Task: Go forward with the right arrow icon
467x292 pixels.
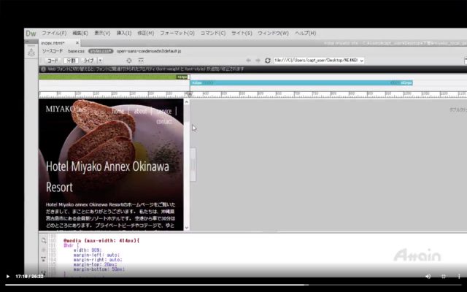Action: click(x=258, y=61)
